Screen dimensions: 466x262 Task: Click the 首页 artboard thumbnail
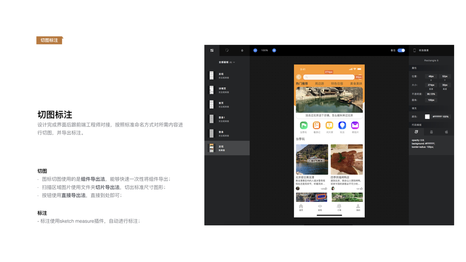click(211, 104)
